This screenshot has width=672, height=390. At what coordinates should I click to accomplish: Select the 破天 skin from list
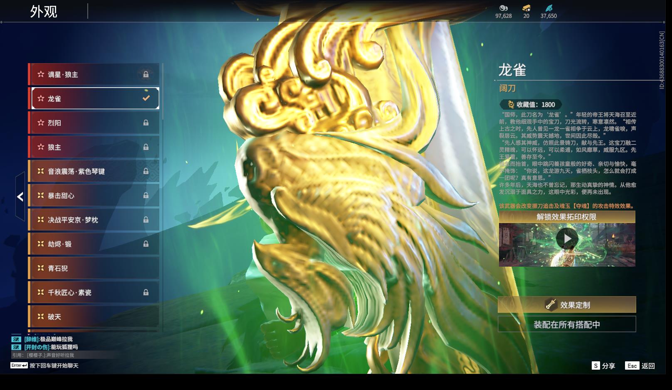pos(94,316)
